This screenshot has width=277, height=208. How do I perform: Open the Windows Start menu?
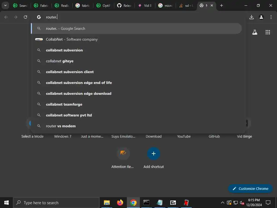pos(6,203)
